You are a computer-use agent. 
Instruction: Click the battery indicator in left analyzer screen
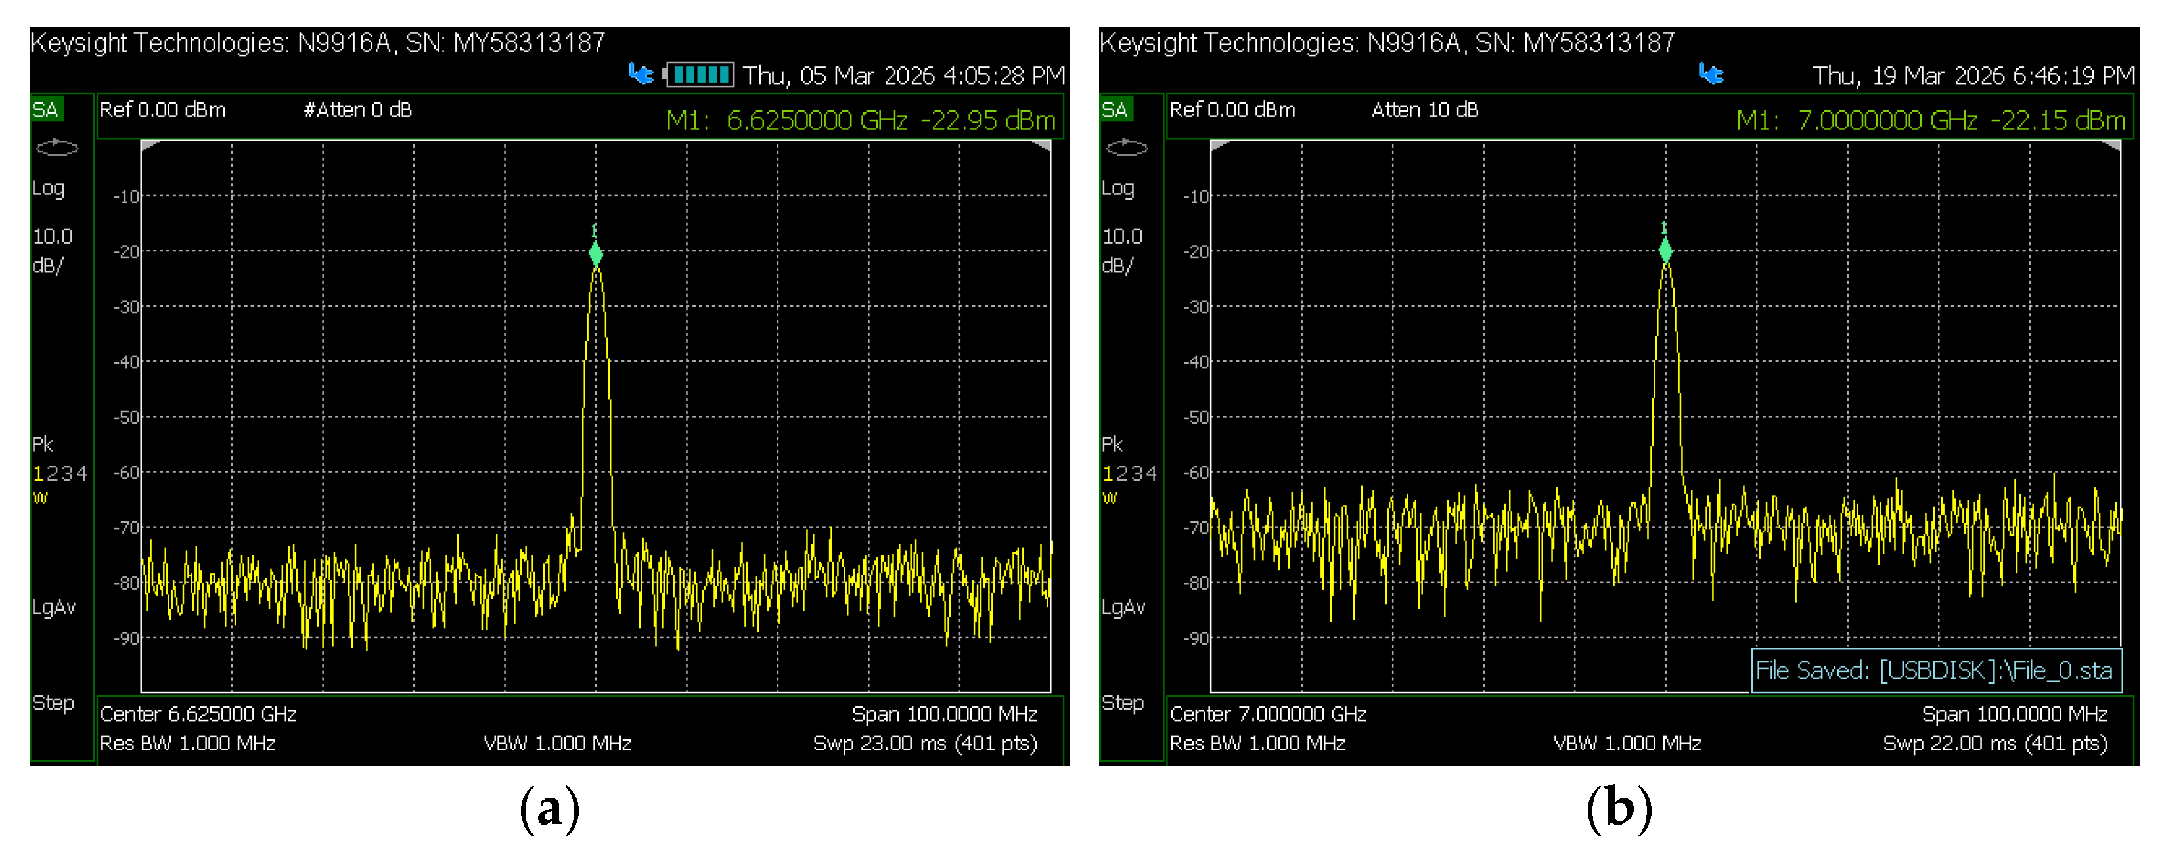[x=699, y=75]
